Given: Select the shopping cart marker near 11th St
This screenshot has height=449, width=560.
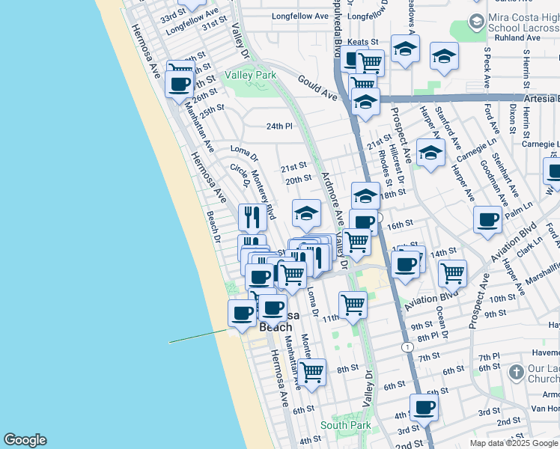Looking at the screenshot, I should (x=352, y=305).
